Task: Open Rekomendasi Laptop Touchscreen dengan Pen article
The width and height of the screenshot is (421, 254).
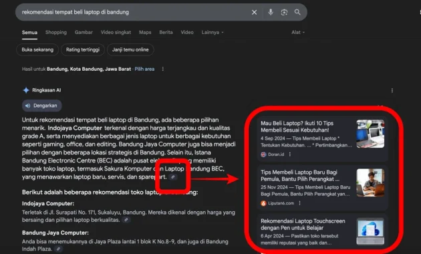Action: click(x=303, y=224)
